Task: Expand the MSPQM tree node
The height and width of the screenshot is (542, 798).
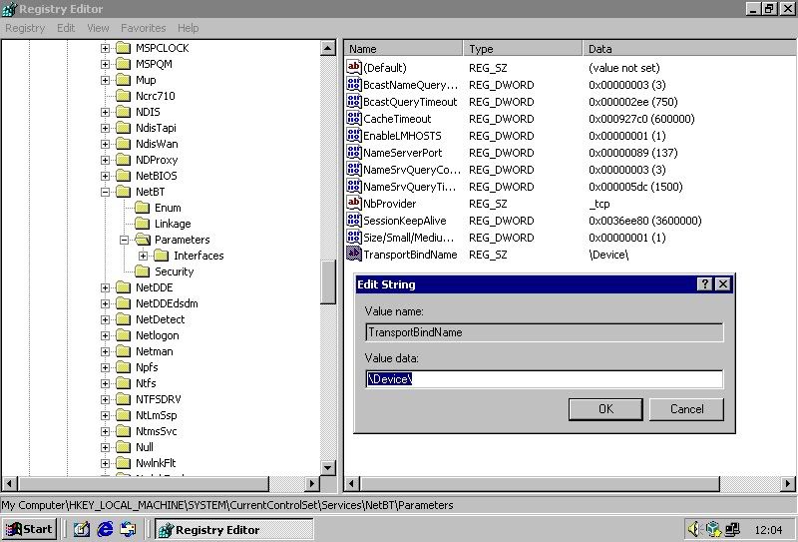Action: (105, 64)
